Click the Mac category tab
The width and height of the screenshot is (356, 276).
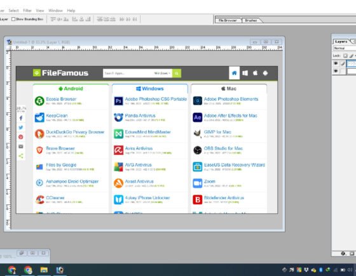pyautogui.click(x=229, y=89)
